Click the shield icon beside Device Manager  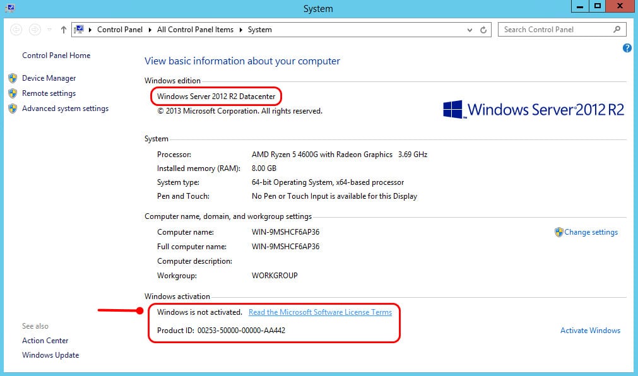point(13,78)
